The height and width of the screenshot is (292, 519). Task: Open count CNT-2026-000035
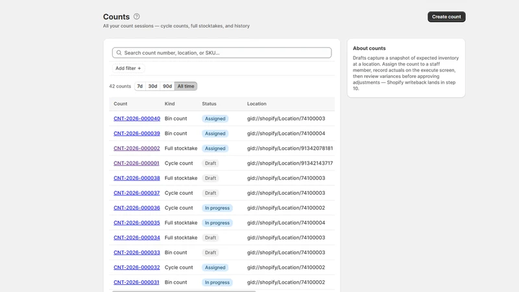pos(137,223)
